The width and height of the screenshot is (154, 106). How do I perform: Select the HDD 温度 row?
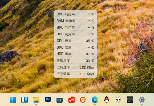pyautogui.click(x=75, y=54)
